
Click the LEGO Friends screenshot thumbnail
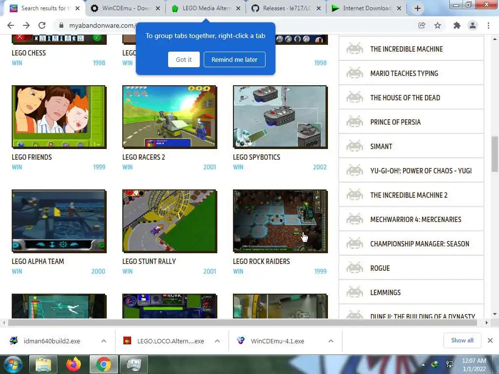pos(59,117)
